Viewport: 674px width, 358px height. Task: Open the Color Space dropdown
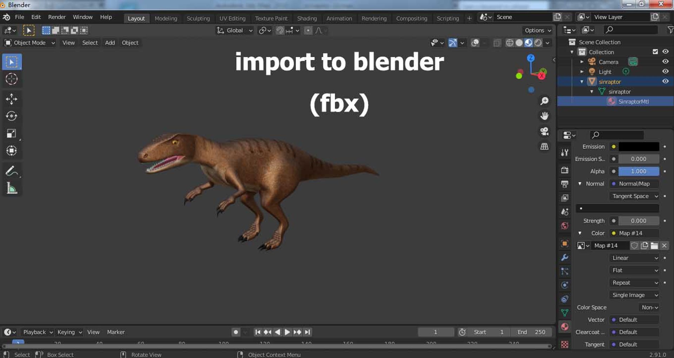pos(649,308)
